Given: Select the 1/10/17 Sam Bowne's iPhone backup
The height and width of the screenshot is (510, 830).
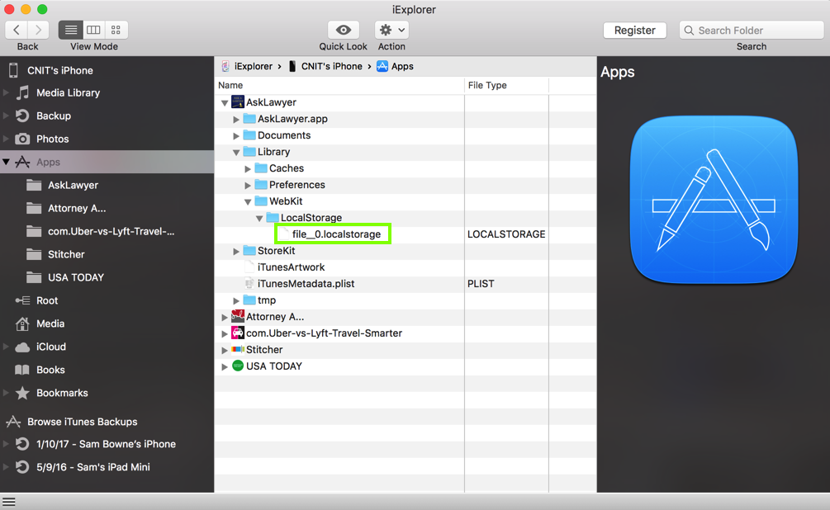Looking at the screenshot, I should (x=107, y=444).
